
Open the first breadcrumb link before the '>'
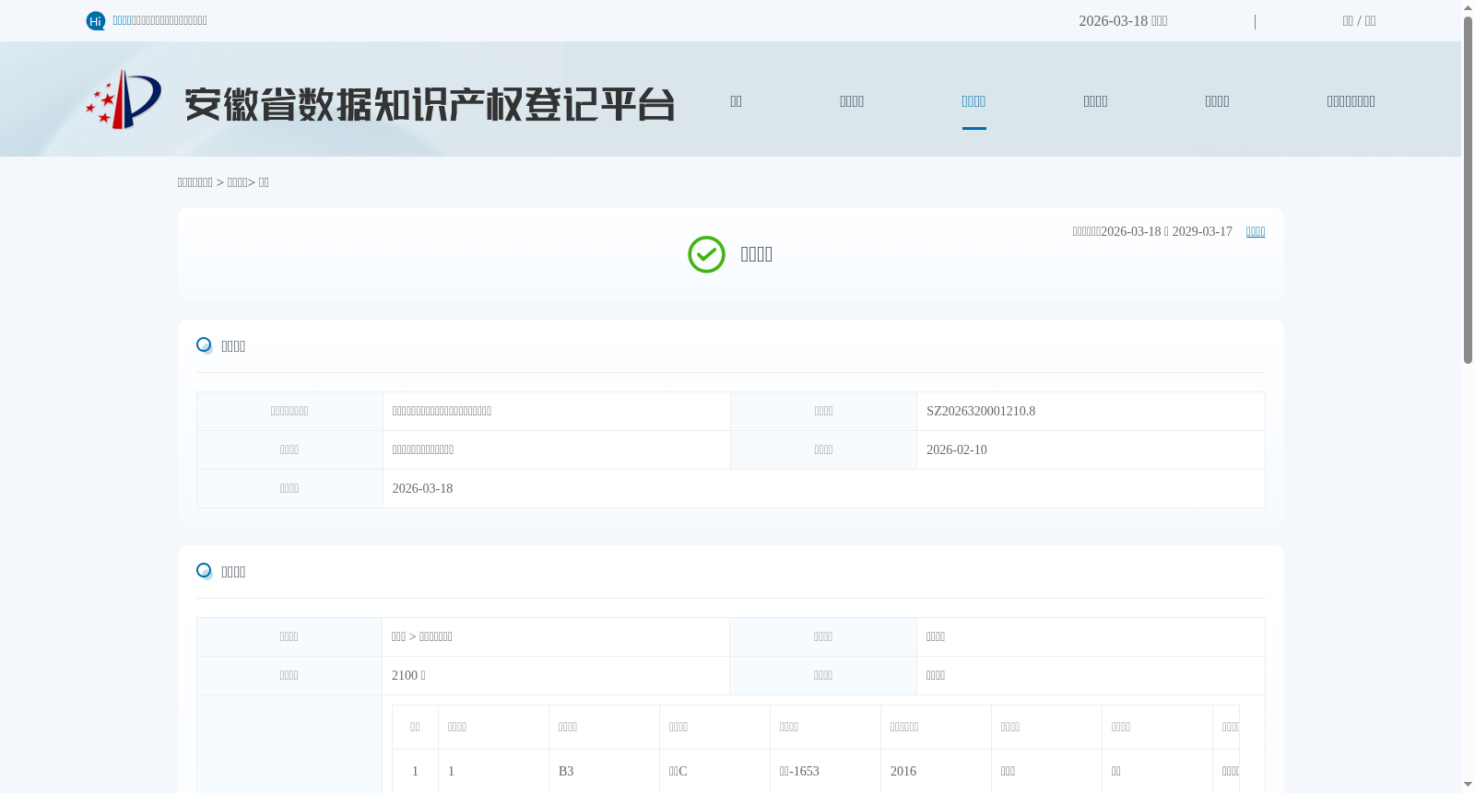click(x=195, y=182)
